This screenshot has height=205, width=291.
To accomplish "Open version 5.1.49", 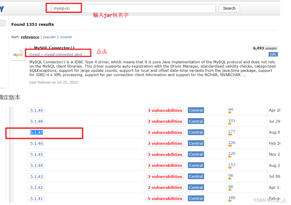I will coord(37,110).
